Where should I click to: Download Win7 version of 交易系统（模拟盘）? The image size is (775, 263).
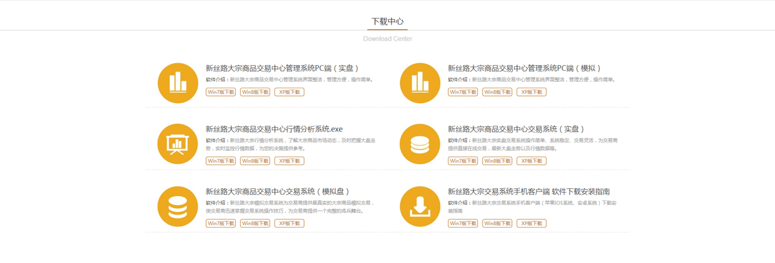coord(221,224)
